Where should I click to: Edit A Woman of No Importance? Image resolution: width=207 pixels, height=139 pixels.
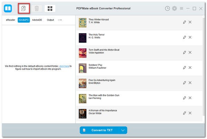pos(185,113)
